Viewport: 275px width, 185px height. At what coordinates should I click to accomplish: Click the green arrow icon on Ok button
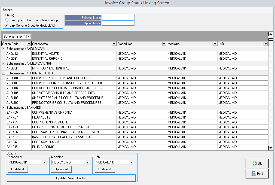coord(254,163)
